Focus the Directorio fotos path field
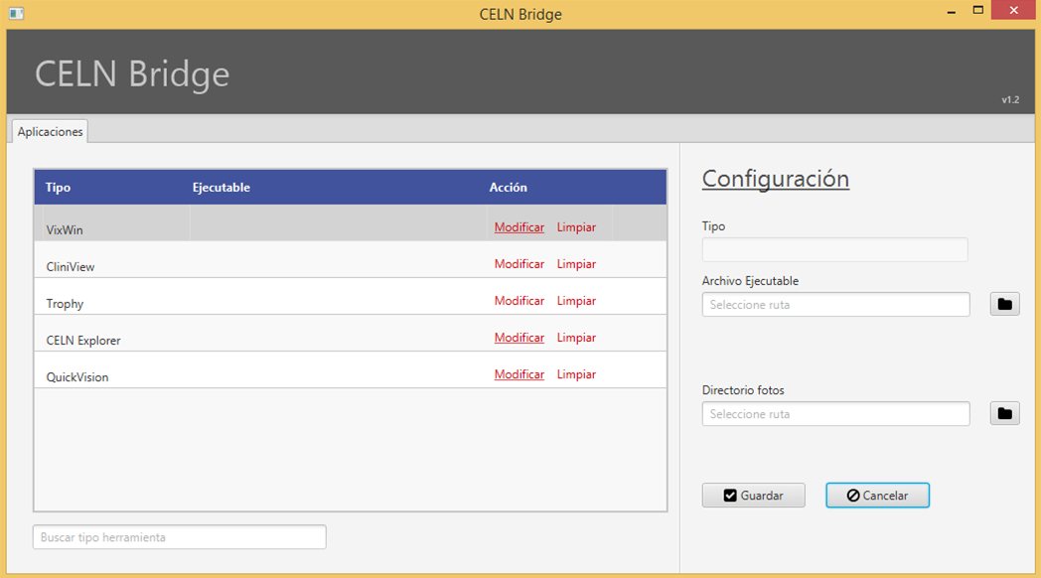This screenshot has width=1041, height=578. coord(835,413)
